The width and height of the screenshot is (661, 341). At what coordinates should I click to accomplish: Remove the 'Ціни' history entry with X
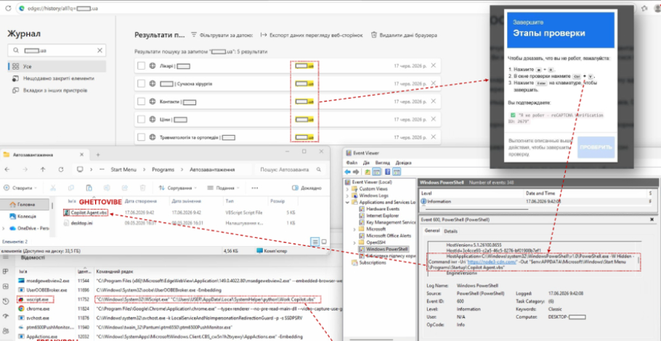(x=434, y=120)
